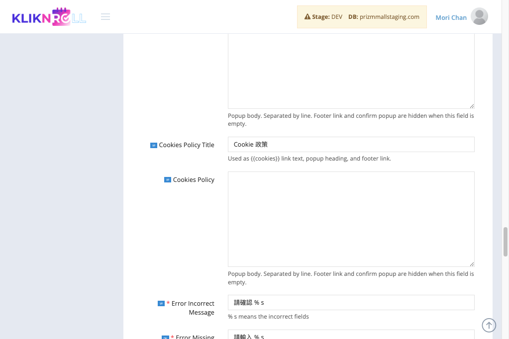Click the popup body hint below Cookies Policy
Image resolution: width=509 pixels, height=339 pixels.
click(351, 278)
